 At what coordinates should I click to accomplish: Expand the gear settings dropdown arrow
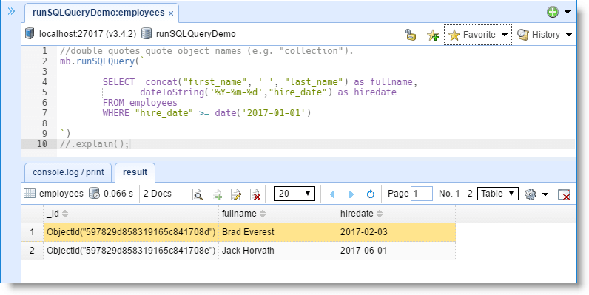click(x=545, y=194)
